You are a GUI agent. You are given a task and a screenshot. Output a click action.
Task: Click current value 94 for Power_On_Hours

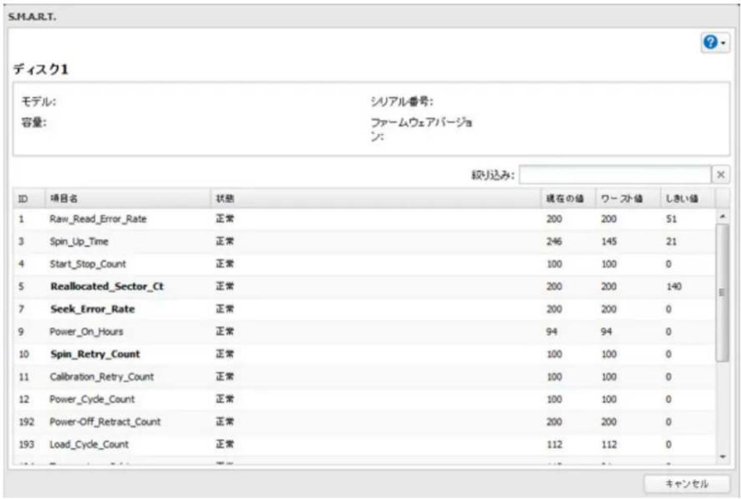pos(552,331)
